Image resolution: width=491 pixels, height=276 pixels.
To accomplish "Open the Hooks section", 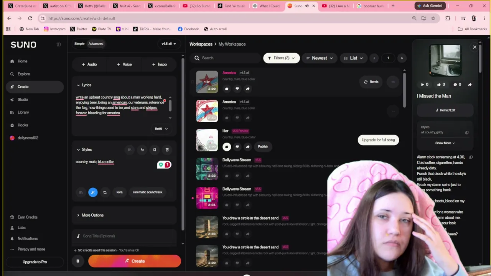I will [x=23, y=125].
